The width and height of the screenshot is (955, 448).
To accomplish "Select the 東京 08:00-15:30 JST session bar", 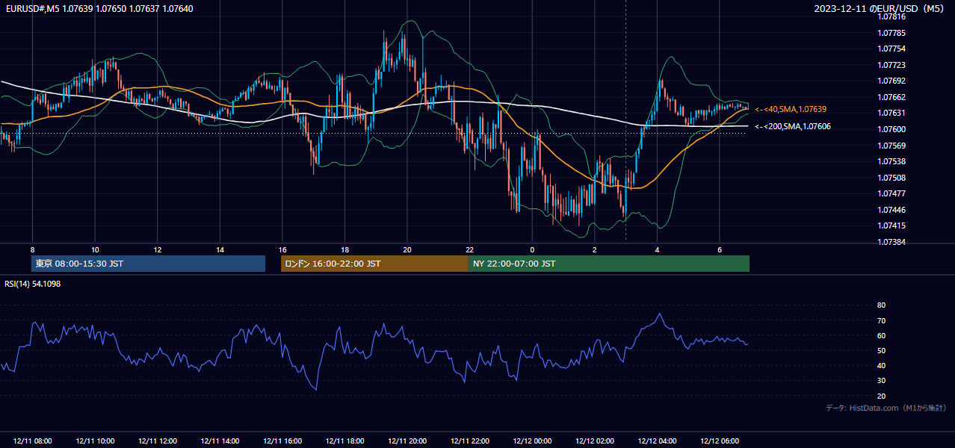I will click(148, 264).
